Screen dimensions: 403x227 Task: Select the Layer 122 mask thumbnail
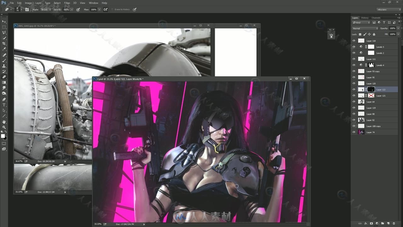(x=371, y=90)
